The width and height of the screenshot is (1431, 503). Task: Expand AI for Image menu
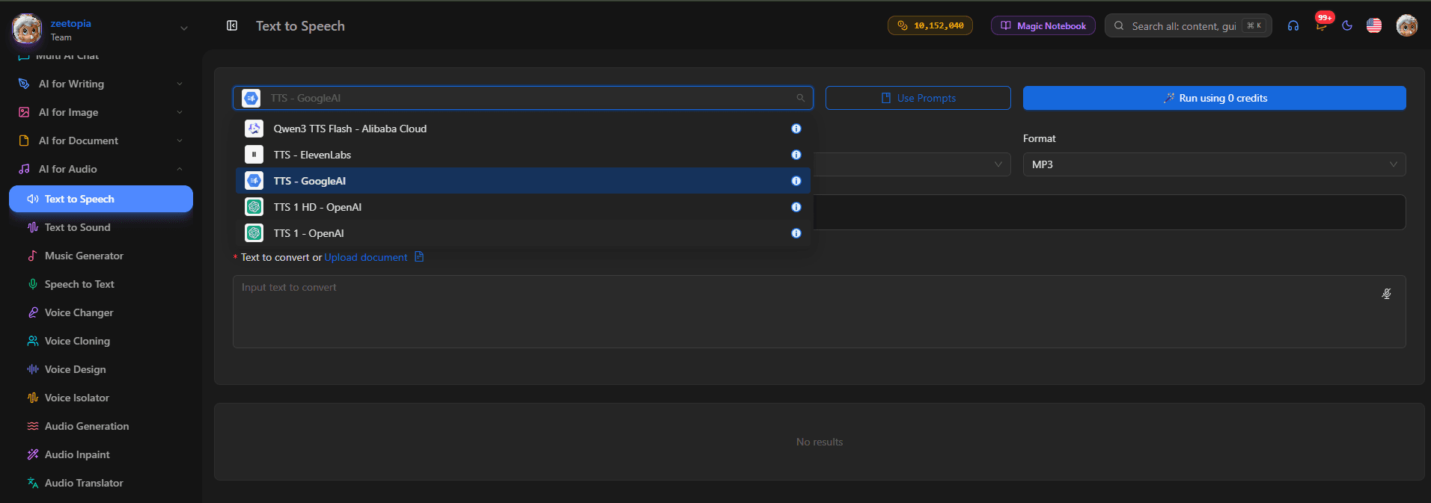coord(101,112)
